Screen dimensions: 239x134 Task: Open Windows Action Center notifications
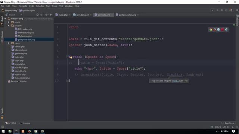click(233, 131)
